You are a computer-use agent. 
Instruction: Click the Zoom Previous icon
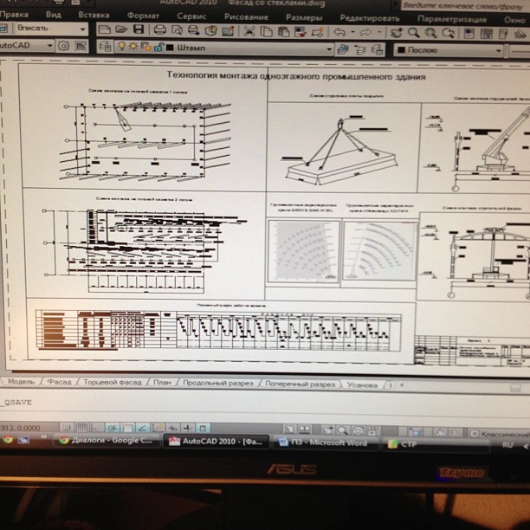click(x=448, y=33)
